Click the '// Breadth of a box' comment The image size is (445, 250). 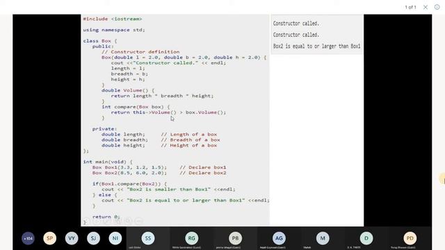[x=191, y=140]
